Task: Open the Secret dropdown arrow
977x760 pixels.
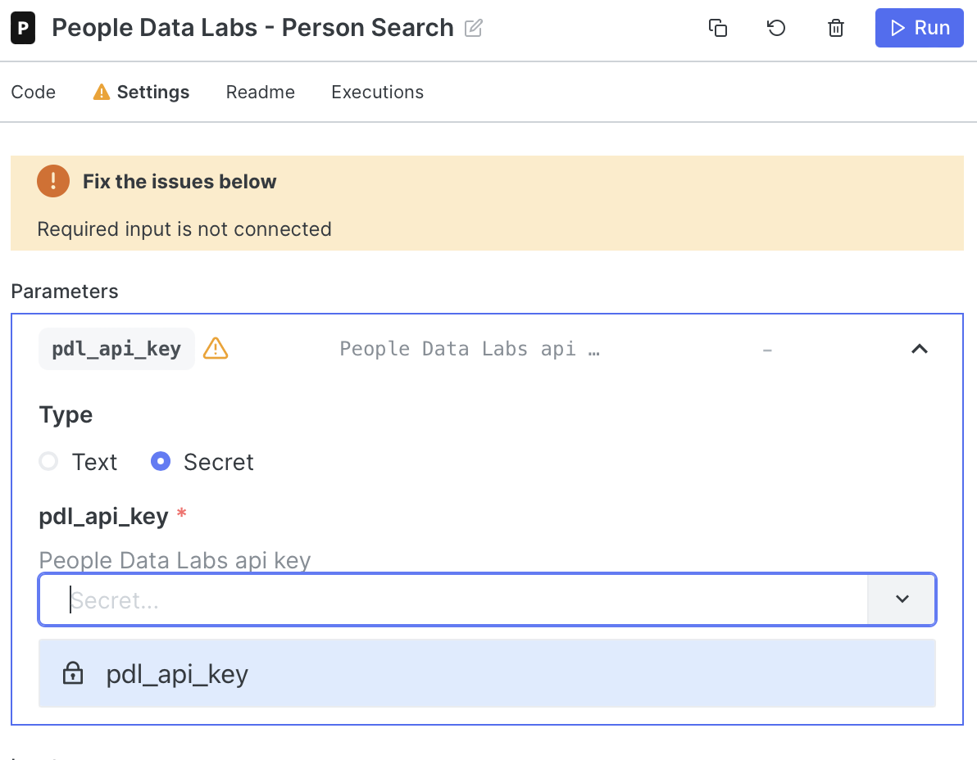Action: coord(902,599)
